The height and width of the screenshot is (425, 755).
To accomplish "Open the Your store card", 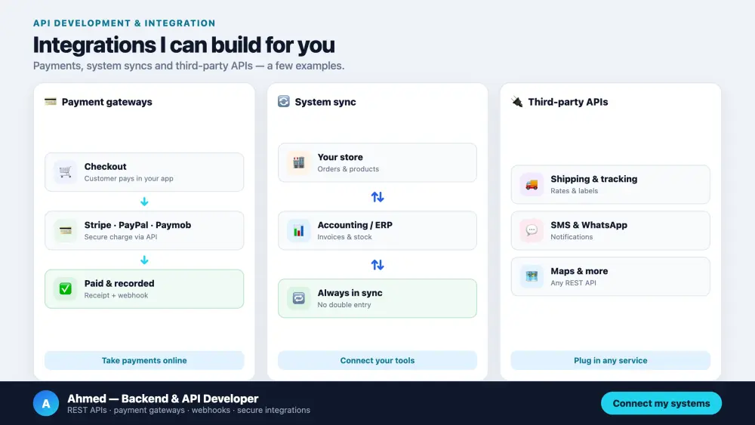I will click(377, 163).
